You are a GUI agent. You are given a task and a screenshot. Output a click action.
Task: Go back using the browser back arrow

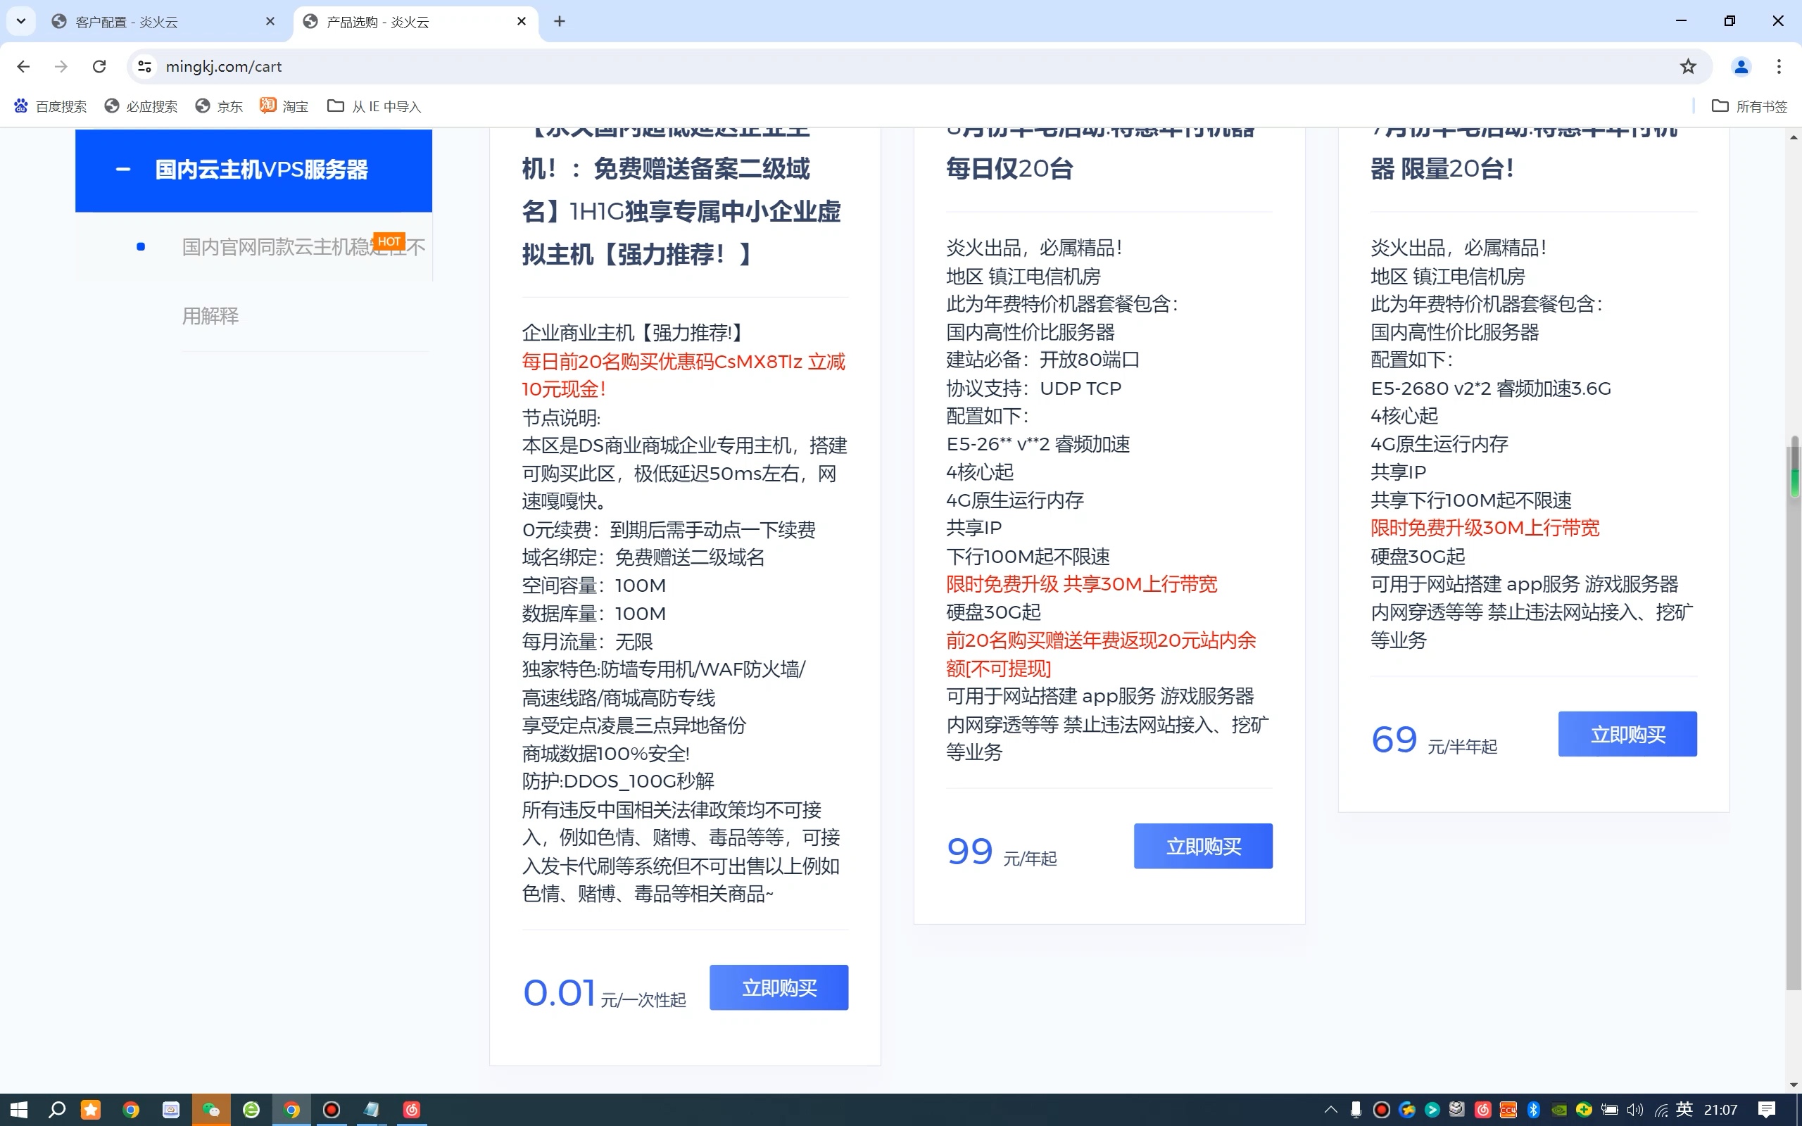(23, 66)
